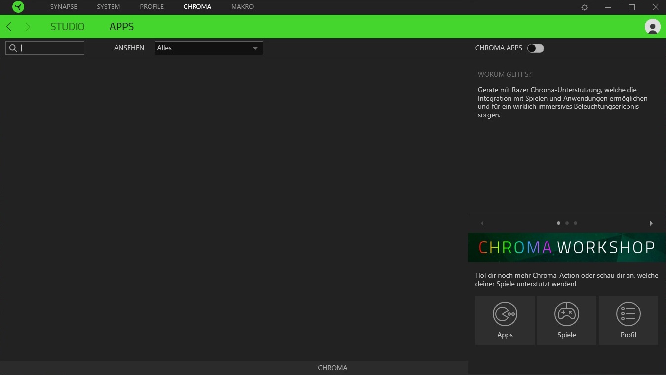Image resolution: width=666 pixels, height=375 pixels.
Task: Select the Chroma tab
Action: pyautogui.click(x=197, y=7)
